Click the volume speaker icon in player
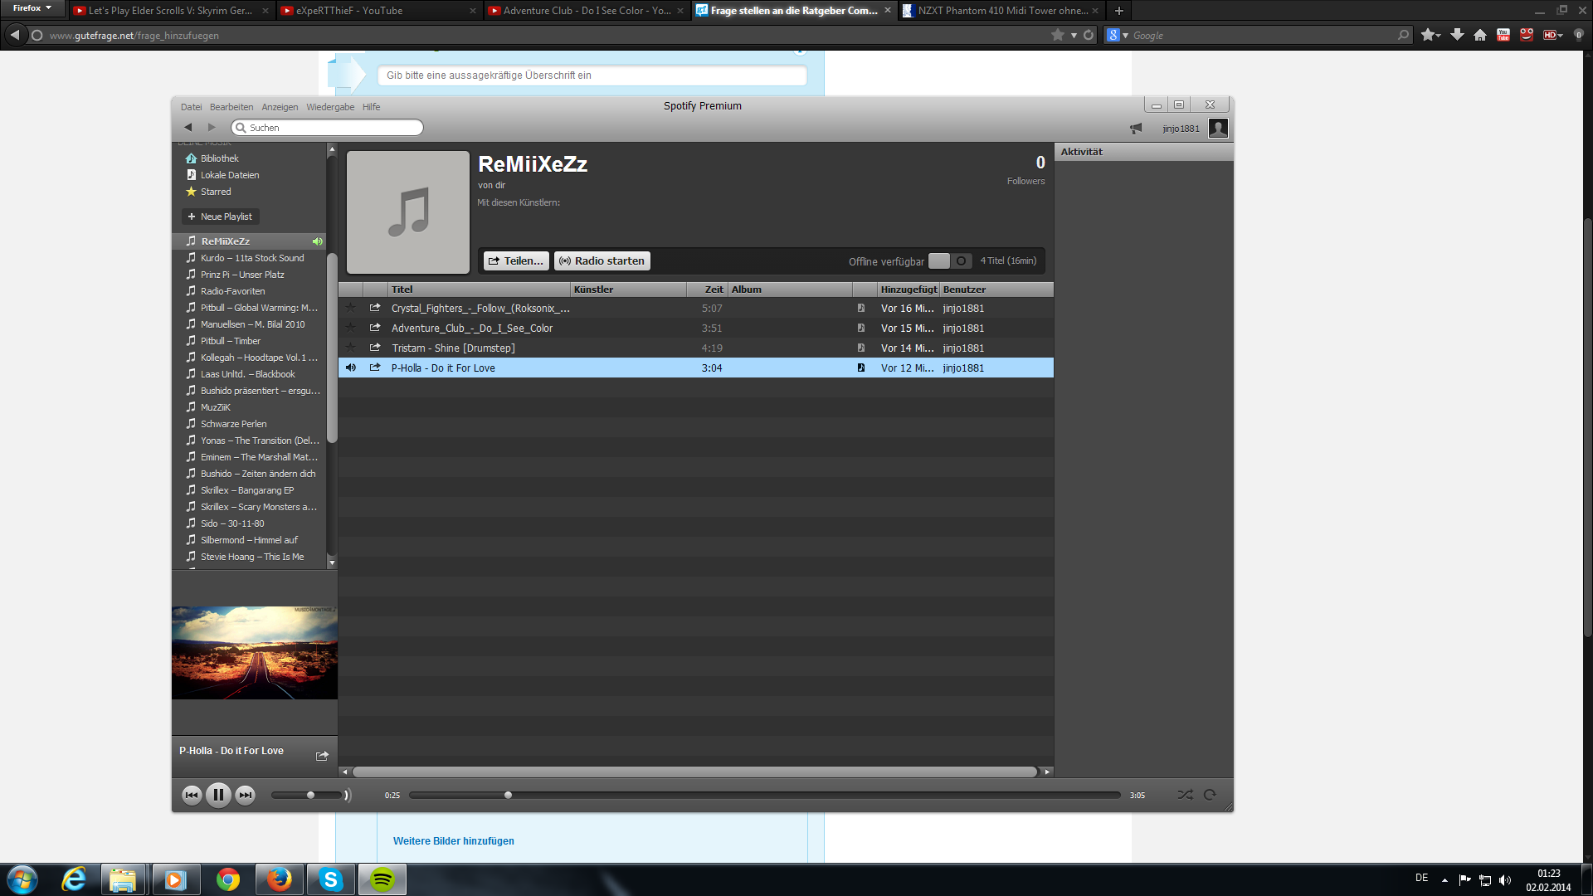 (348, 795)
